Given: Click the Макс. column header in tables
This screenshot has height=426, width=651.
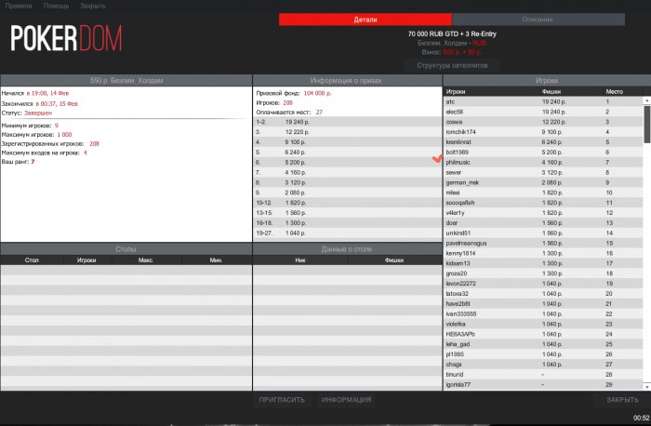Looking at the screenshot, I should click(146, 260).
